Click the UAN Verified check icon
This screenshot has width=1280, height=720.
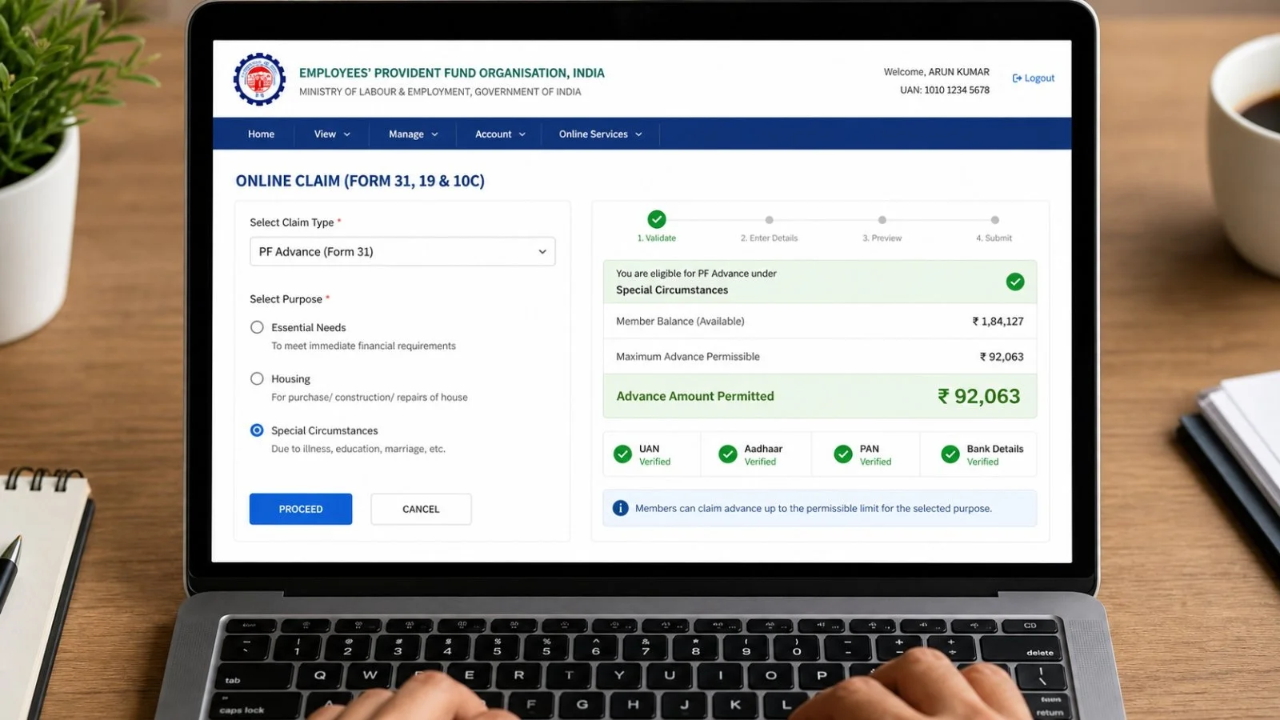coord(622,454)
